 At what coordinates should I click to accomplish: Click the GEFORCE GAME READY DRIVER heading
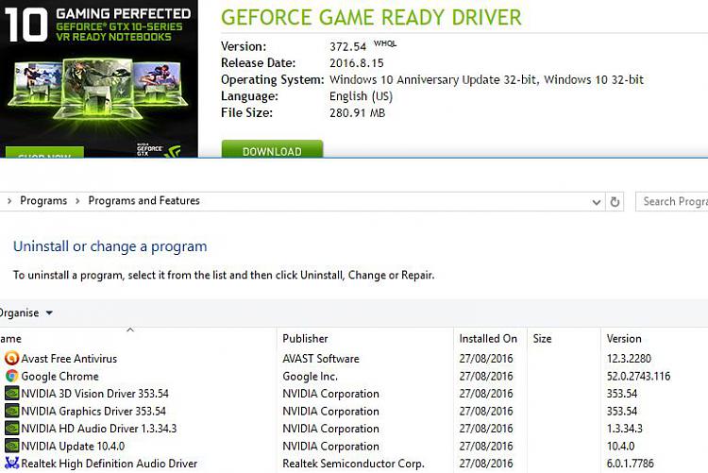(x=371, y=18)
